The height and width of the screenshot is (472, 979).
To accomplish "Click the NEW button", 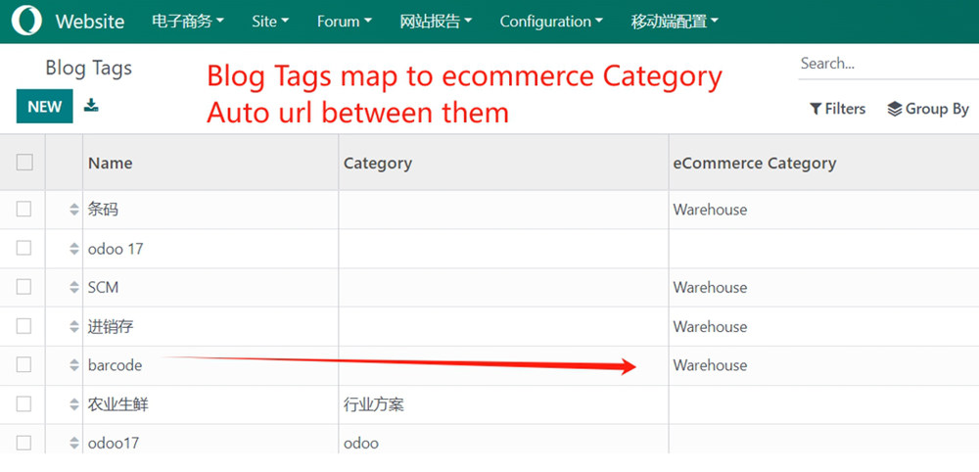I will [44, 106].
